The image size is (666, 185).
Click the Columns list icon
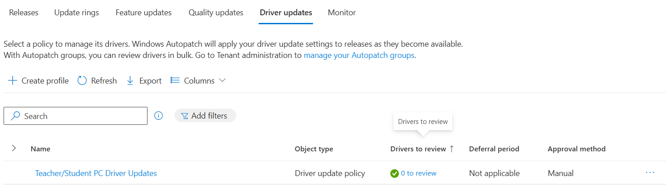pyautogui.click(x=175, y=81)
